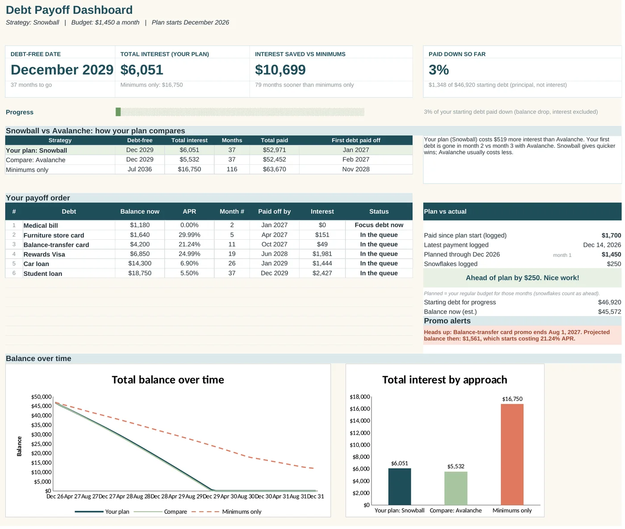Image resolution: width=625 pixels, height=529 pixels.
Task: Click the Dec 14, 2026 latest payment value
Action: [x=602, y=245]
